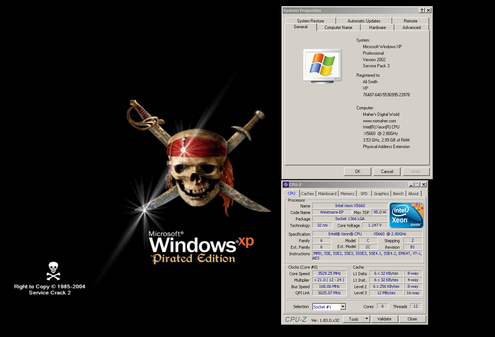Select the General tab in System Properties

301,27
